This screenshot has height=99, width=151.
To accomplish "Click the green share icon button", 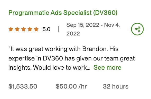I will click(x=137, y=29).
